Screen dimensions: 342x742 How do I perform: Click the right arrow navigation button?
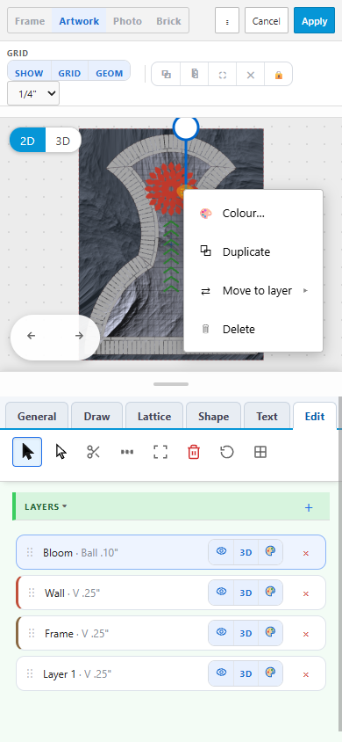click(79, 336)
